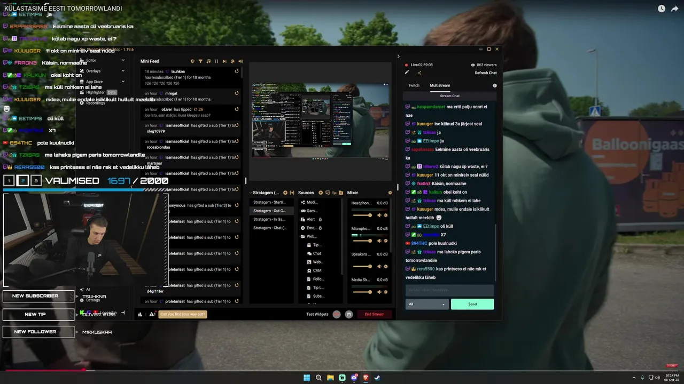Mute the Microphone mixer channel
The width and height of the screenshot is (684, 384).
click(379, 241)
